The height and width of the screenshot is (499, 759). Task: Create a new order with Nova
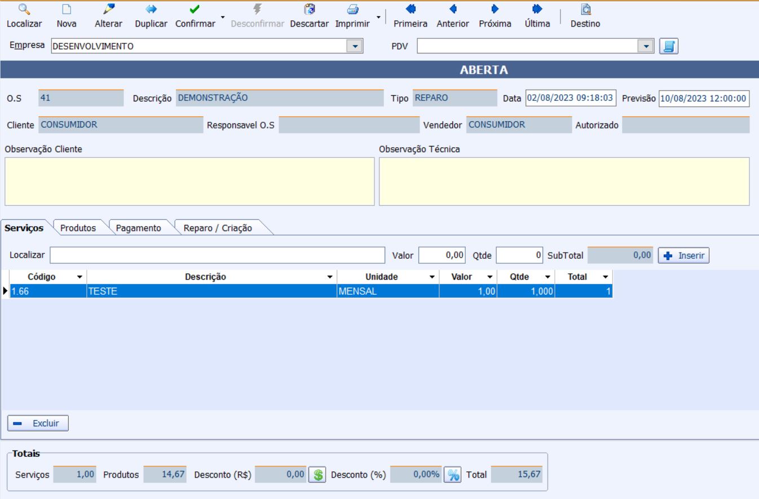[67, 10]
